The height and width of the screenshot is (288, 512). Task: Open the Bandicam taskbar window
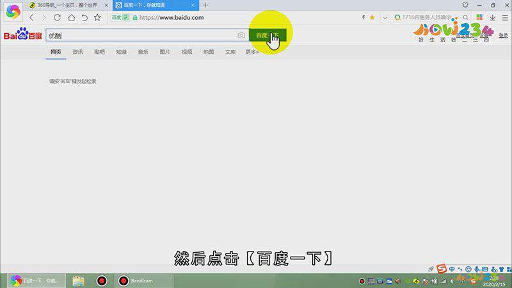click(x=143, y=281)
